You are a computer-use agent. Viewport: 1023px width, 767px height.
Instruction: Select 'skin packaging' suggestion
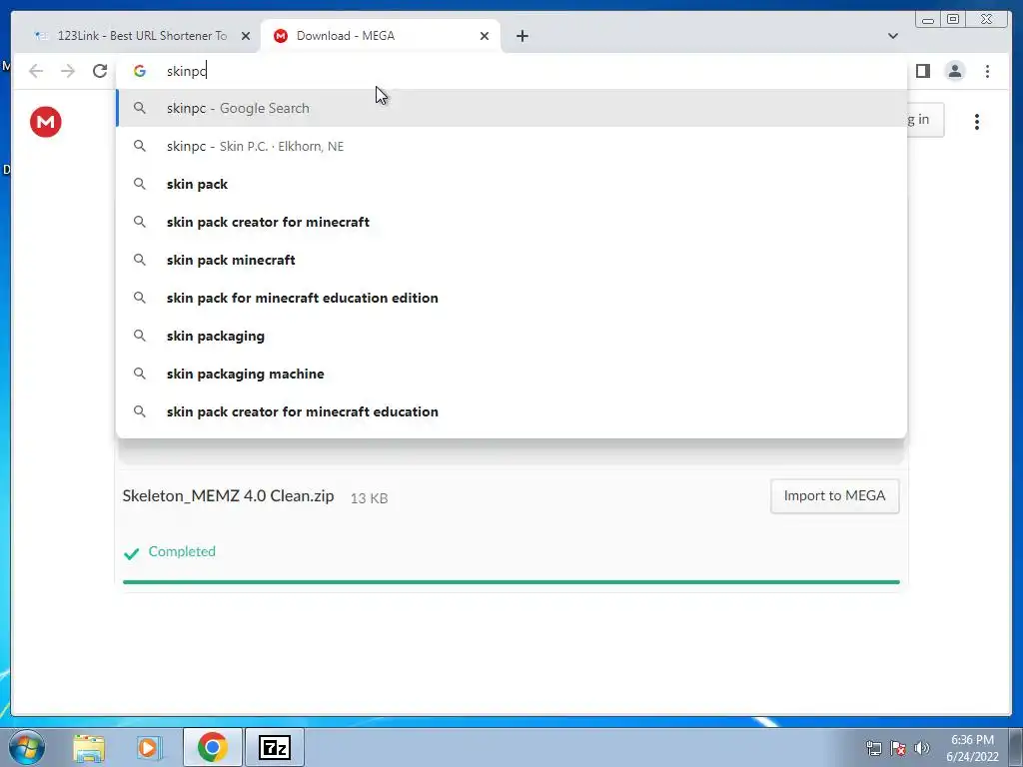coord(511,336)
